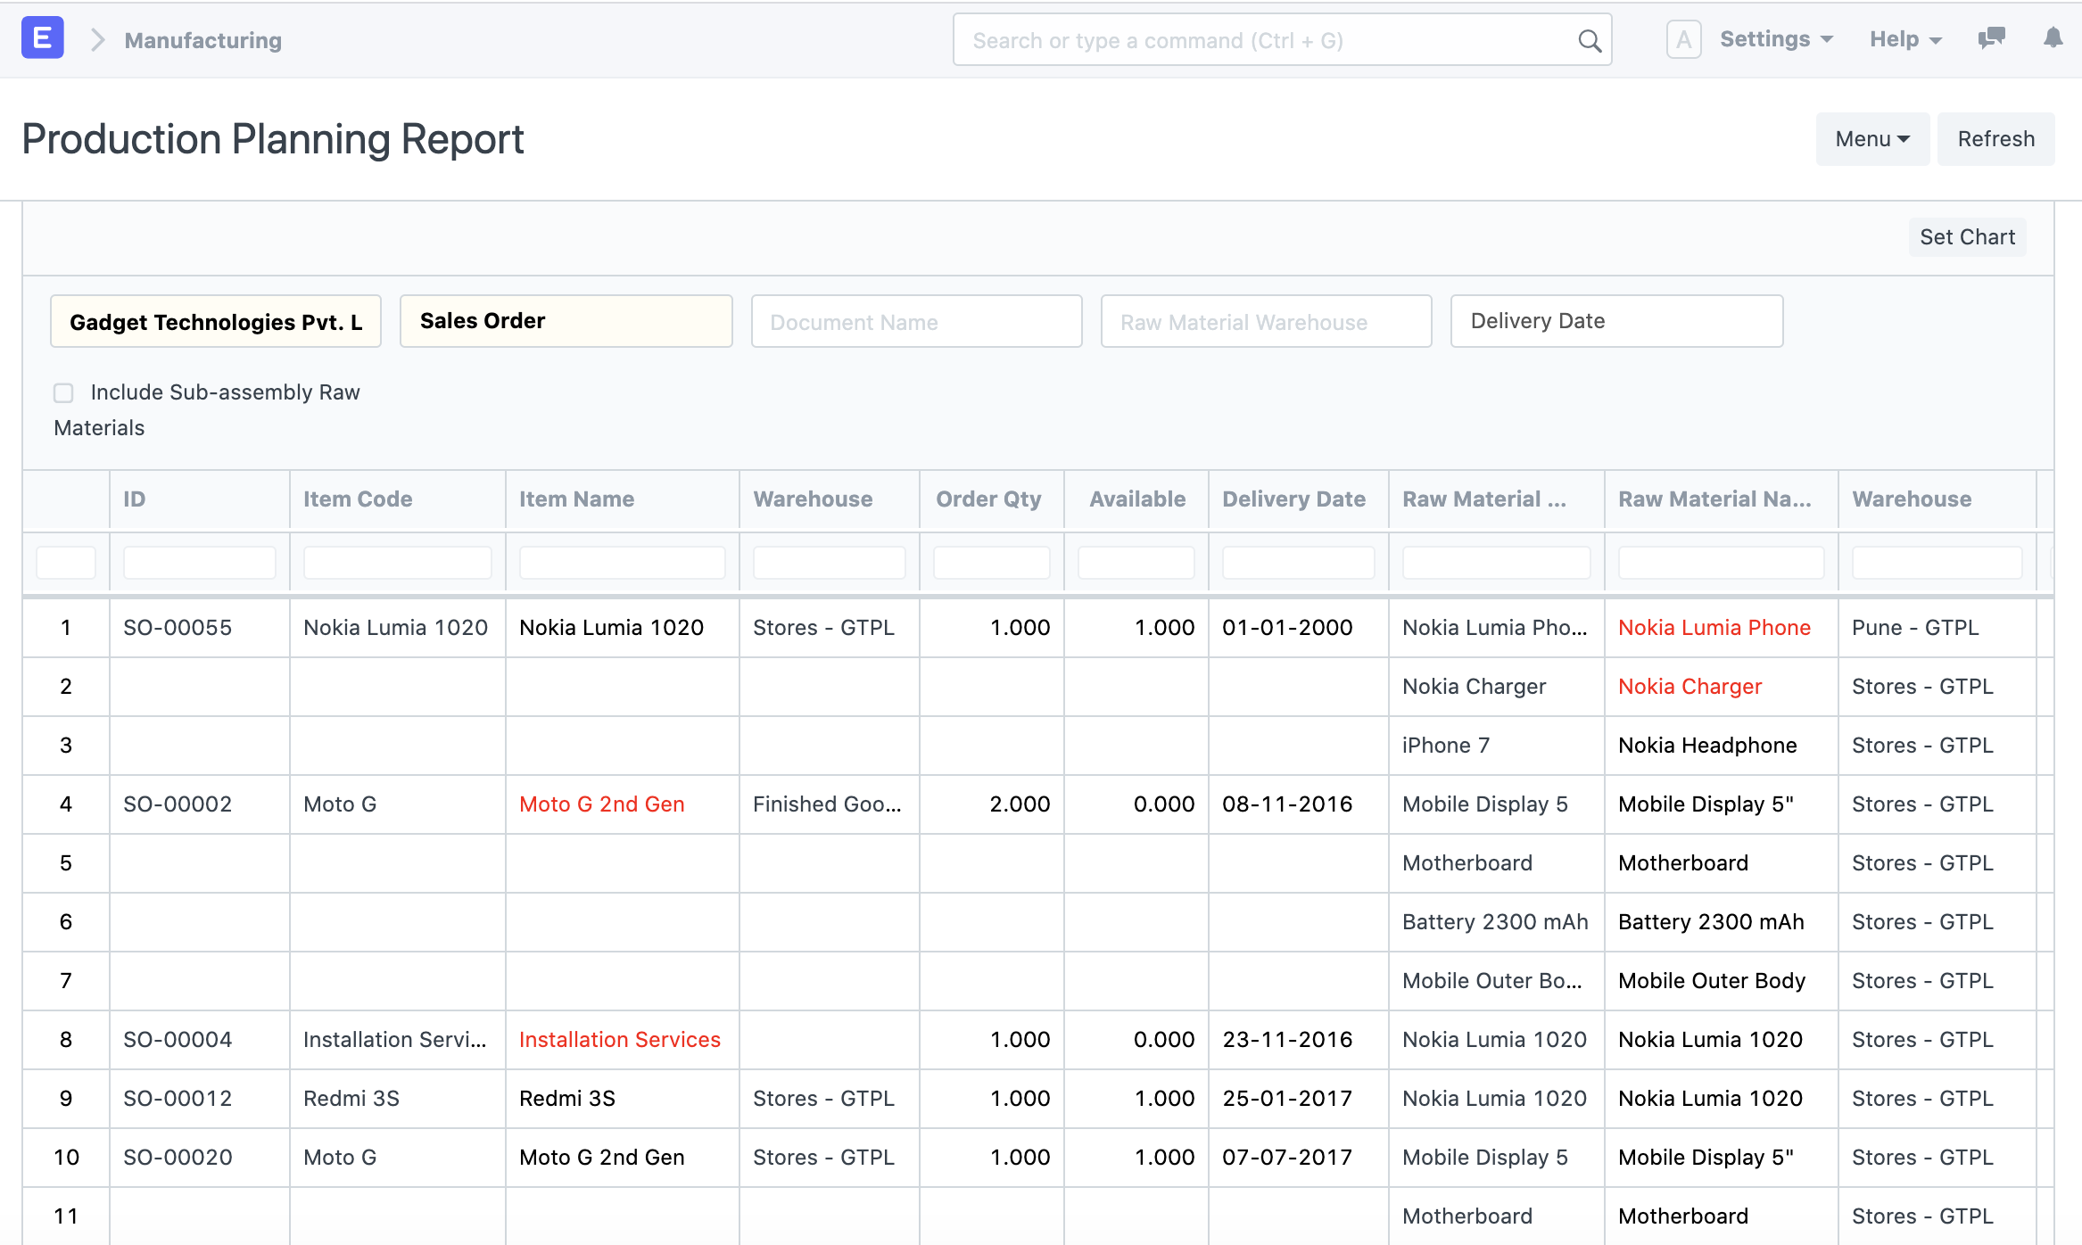Go to Manufacturing breadcrumb
The width and height of the screenshot is (2082, 1245).
[x=202, y=40]
